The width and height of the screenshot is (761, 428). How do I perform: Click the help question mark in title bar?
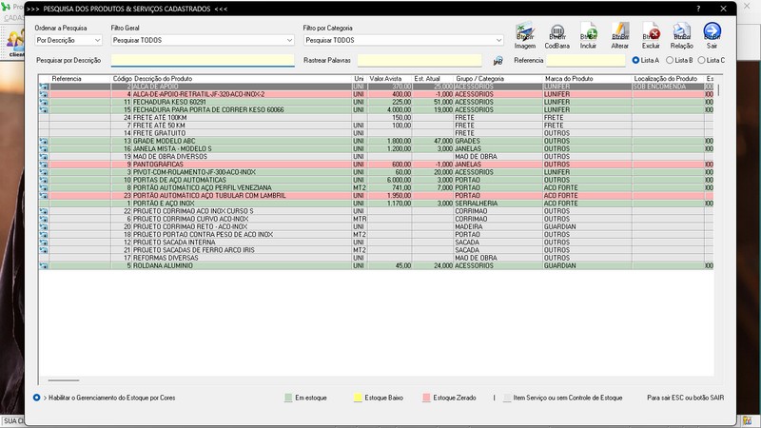698,9
